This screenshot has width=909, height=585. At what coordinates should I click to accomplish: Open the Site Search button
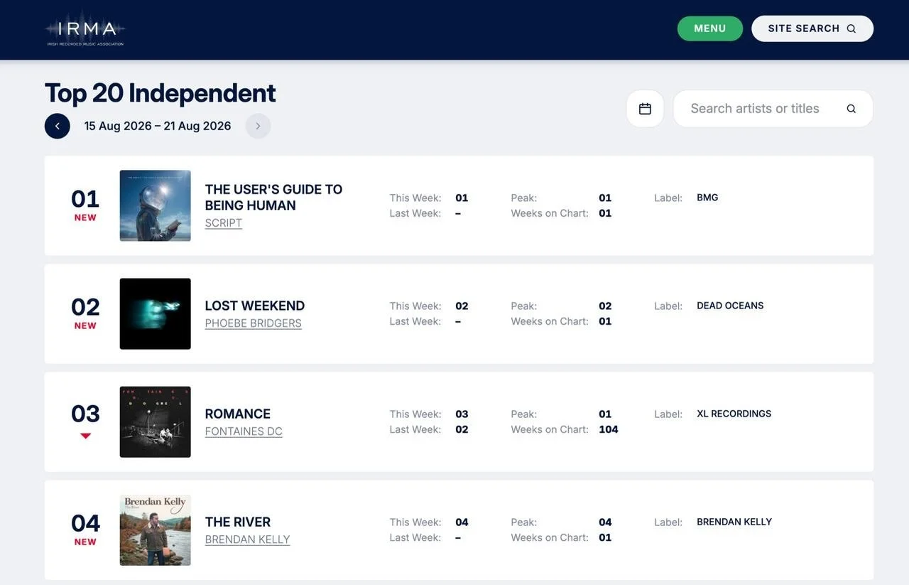coord(812,28)
